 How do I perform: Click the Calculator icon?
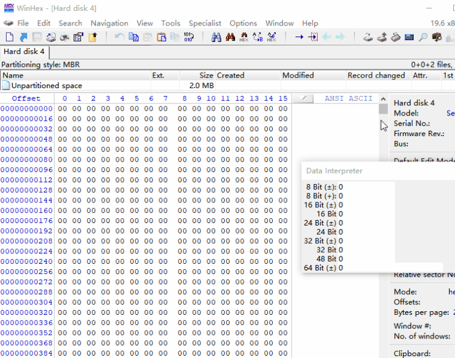pos(409,37)
